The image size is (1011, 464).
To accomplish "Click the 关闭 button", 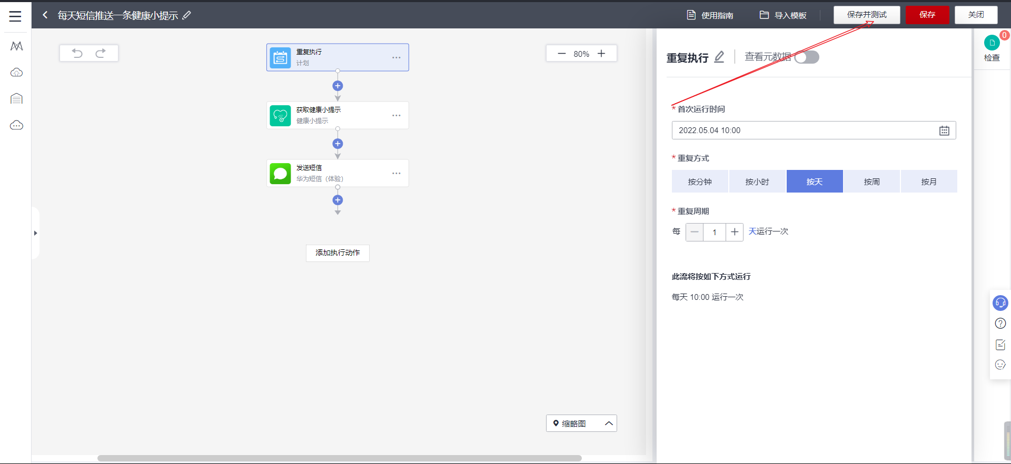I will tap(976, 15).
